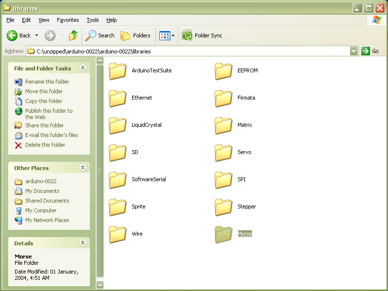This screenshot has width=388, height=291.
Task: Open the Edit menu
Action: pos(26,20)
